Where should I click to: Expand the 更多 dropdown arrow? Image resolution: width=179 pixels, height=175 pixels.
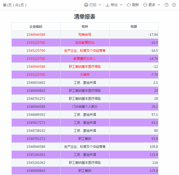(159, 5)
